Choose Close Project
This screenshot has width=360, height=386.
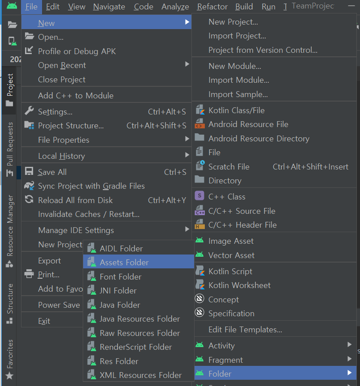(x=106, y=80)
